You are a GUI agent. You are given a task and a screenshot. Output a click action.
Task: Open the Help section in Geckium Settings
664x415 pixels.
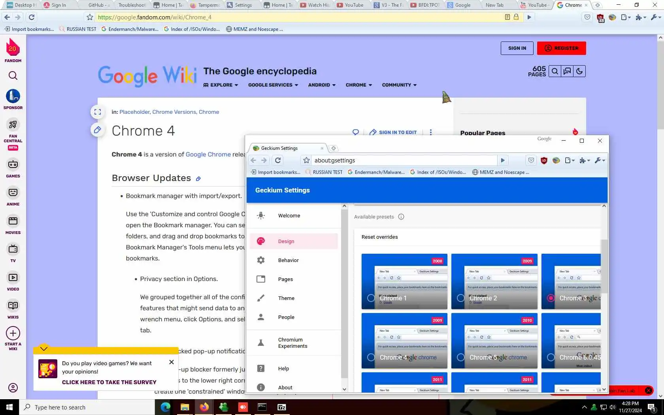(x=294, y=369)
